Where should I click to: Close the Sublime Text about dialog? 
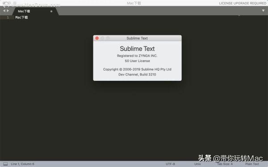(97, 38)
